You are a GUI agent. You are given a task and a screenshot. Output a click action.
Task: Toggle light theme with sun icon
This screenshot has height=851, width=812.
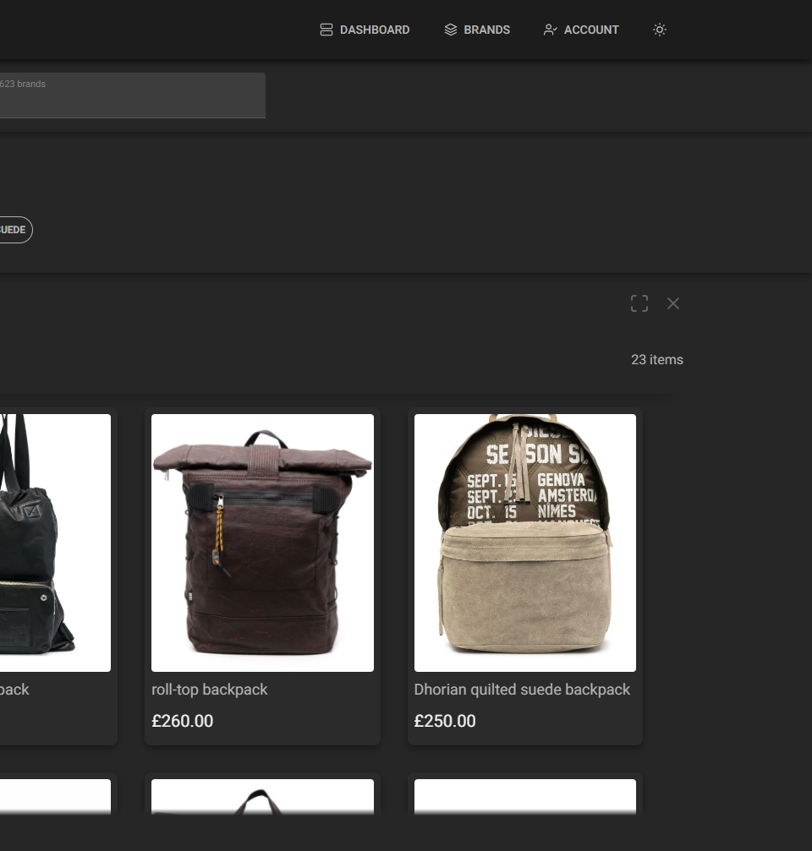coord(660,30)
